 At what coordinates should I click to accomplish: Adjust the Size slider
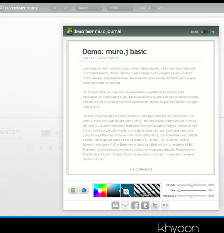pyautogui.click(x=192, y=190)
